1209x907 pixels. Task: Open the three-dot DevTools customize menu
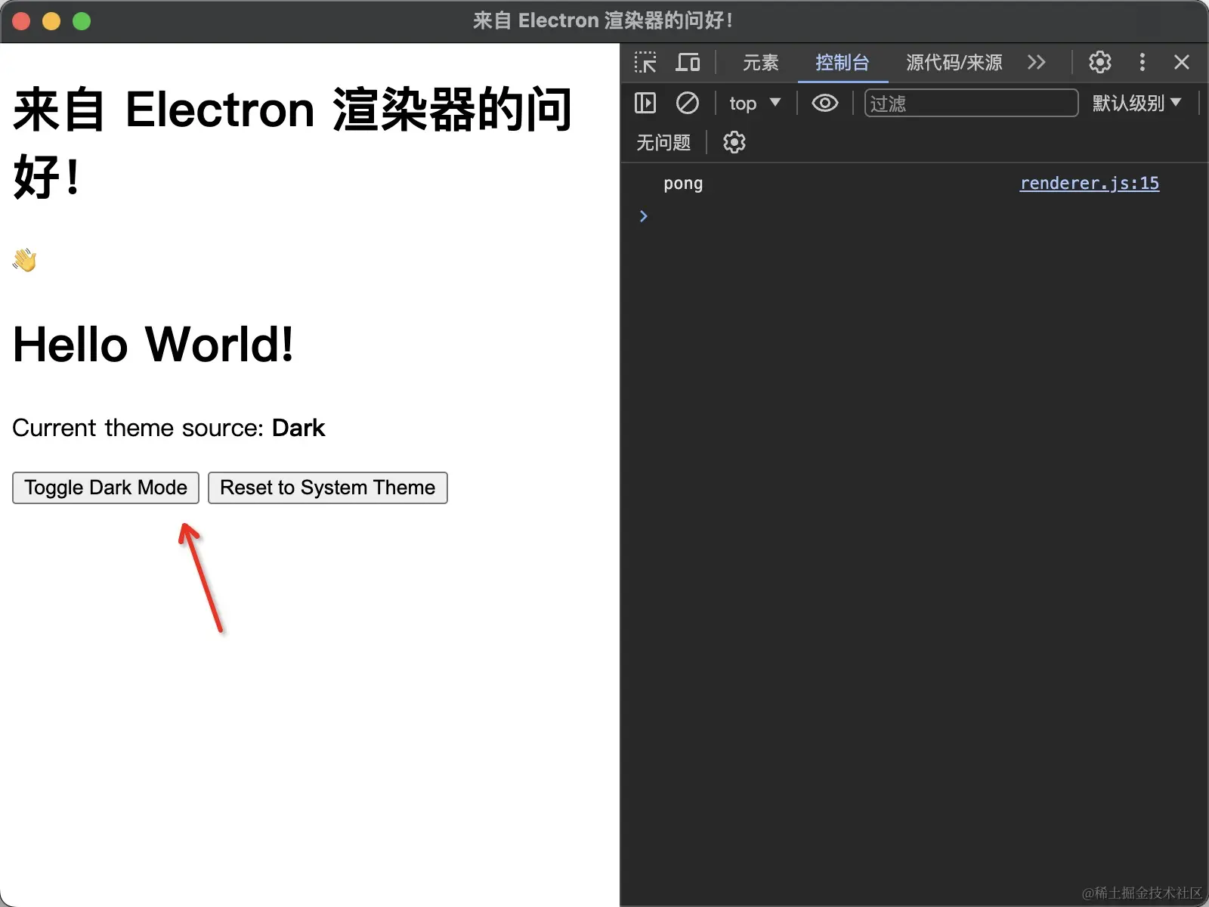[1142, 62]
